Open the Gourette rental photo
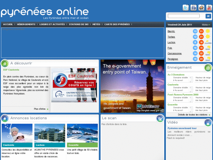Screen dimensions: 213x160 point(82,133)
